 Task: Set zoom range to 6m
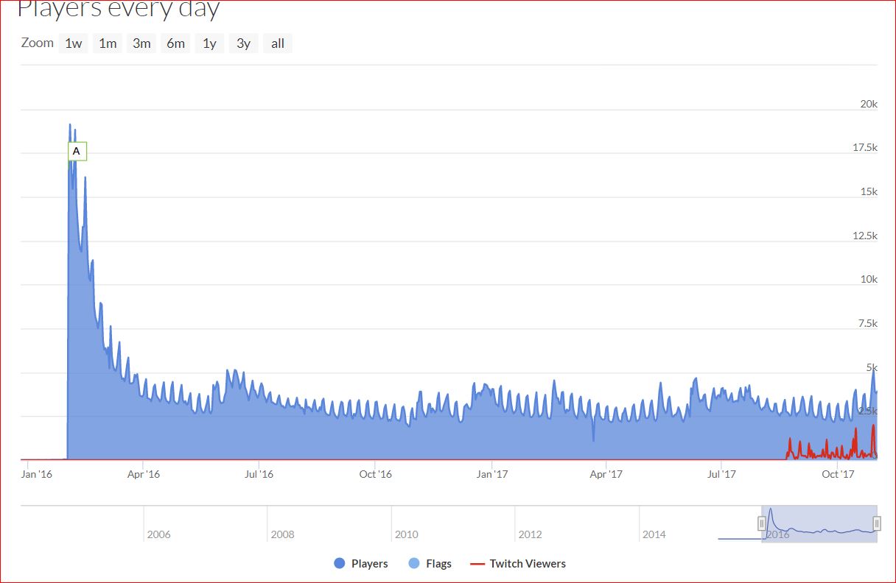point(175,43)
